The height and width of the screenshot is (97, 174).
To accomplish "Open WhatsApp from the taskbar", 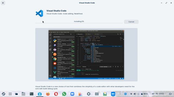I will click(x=64, y=94).
